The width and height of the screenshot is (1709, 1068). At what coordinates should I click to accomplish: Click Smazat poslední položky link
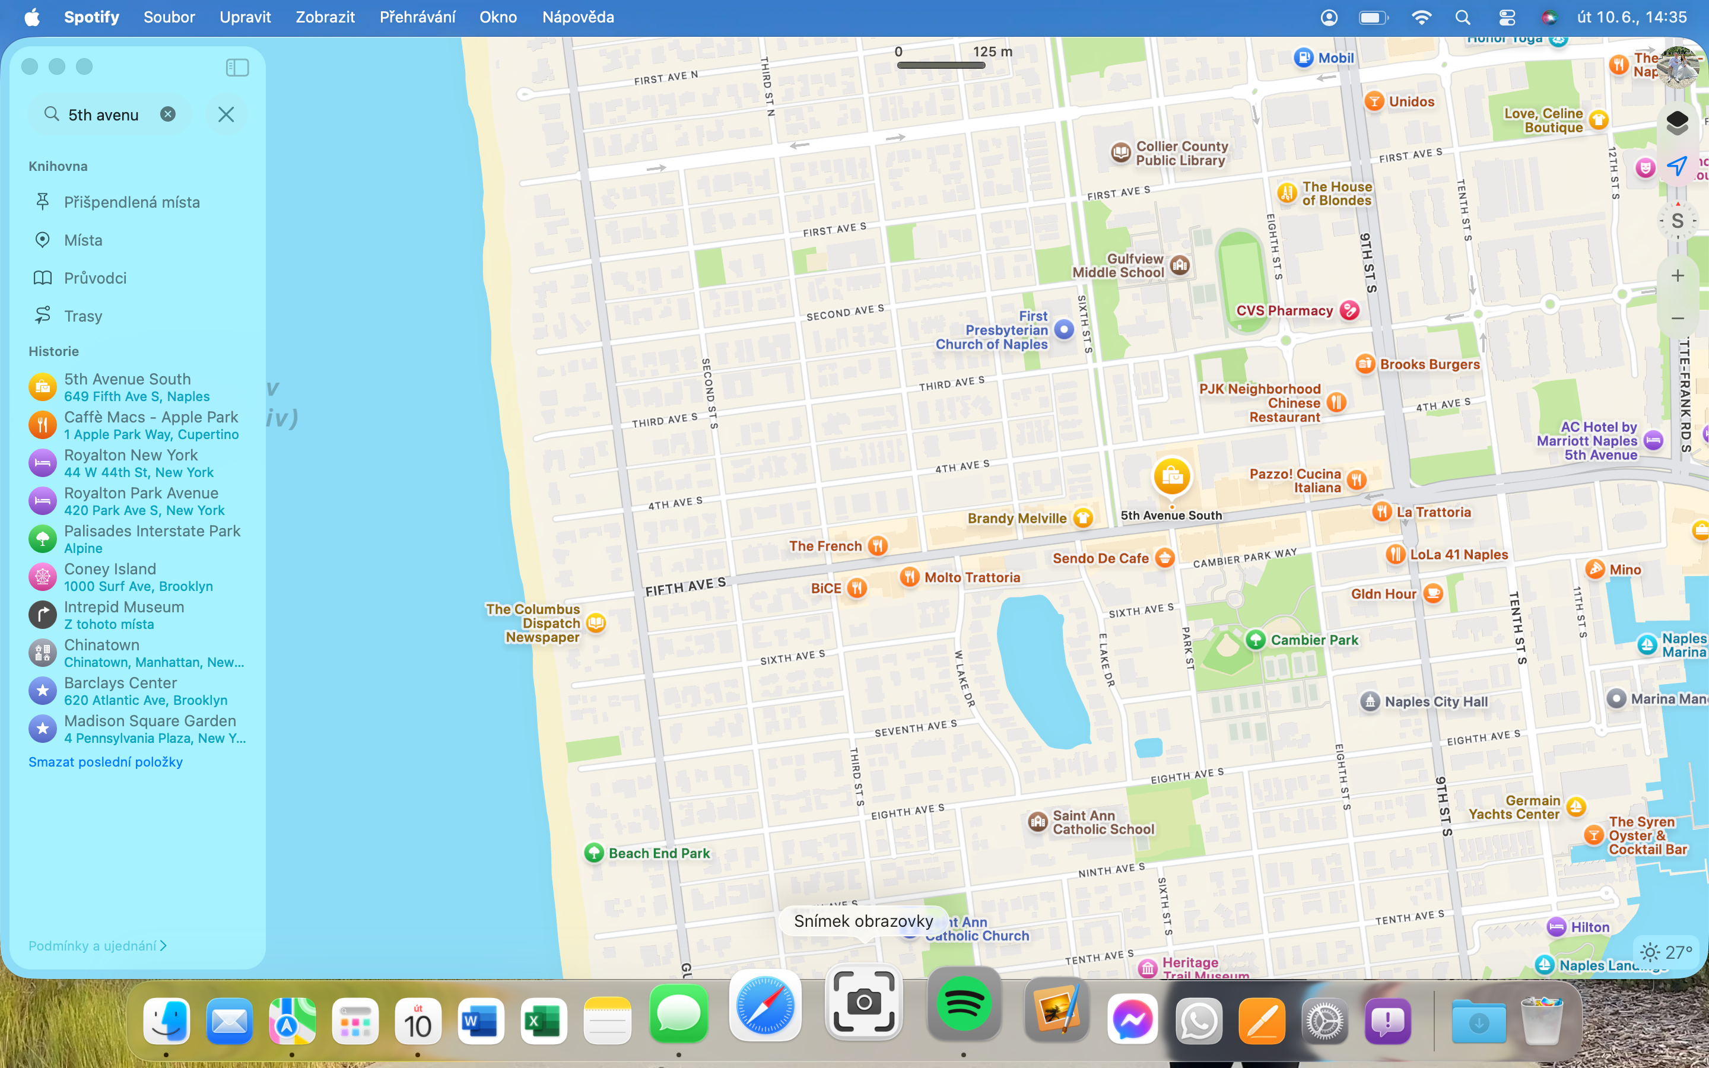coord(105,762)
